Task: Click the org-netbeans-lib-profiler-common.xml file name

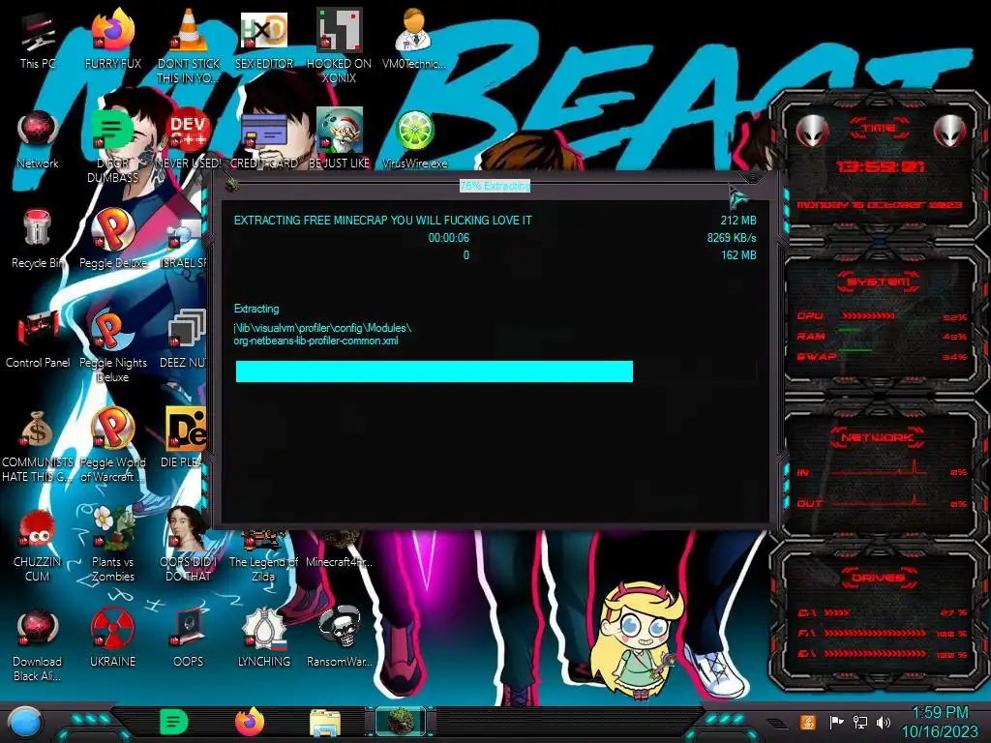Action: tap(316, 341)
